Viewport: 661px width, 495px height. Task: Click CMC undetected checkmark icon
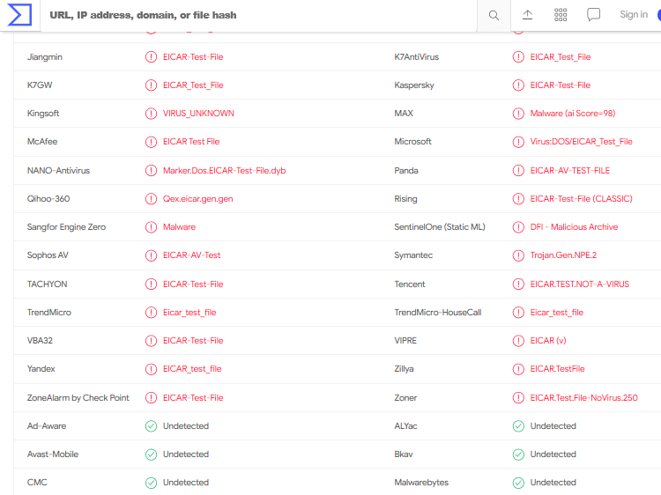(x=151, y=483)
